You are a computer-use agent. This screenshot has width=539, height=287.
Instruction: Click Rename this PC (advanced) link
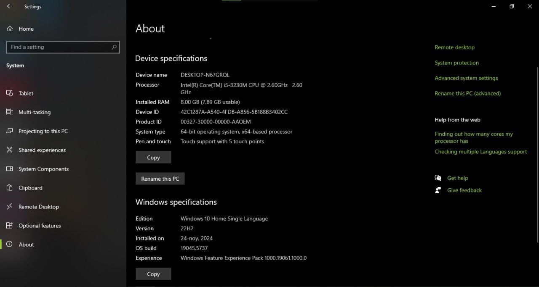coord(467,93)
